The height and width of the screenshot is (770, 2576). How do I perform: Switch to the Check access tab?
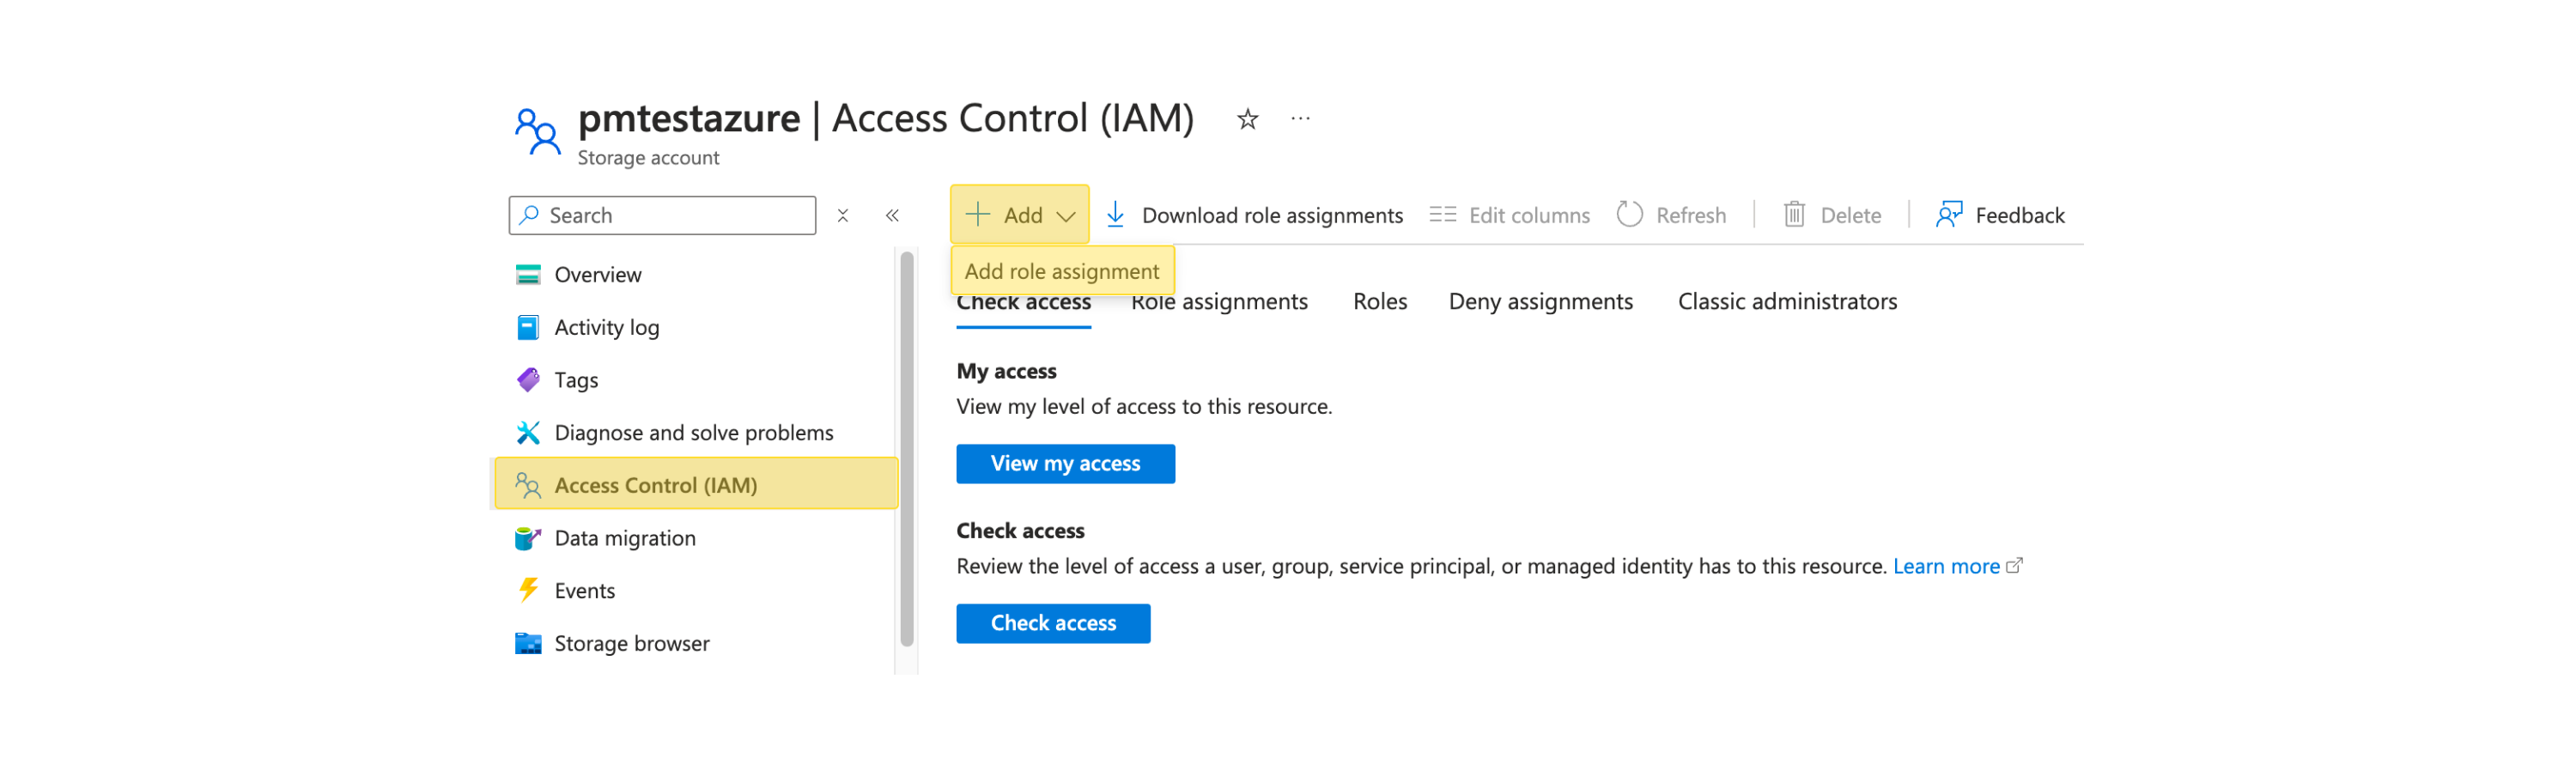[x=1023, y=302]
